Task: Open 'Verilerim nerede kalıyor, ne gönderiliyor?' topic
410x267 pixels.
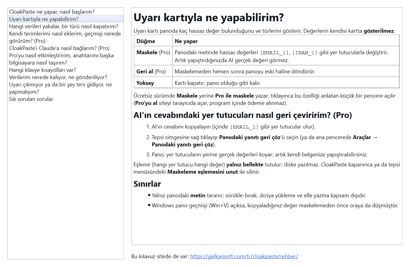Action: tap(66, 77)
